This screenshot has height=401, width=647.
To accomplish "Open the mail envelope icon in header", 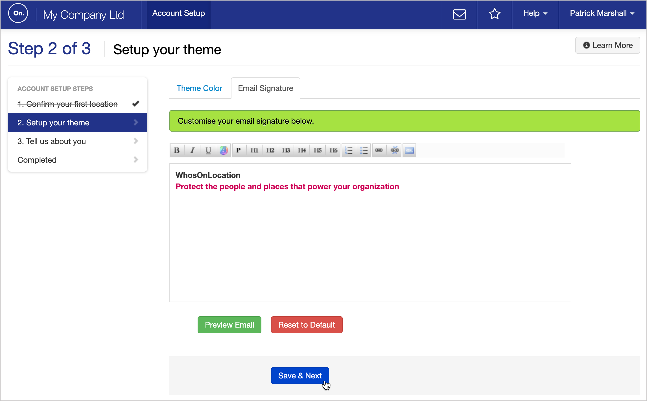I will (459, 14).
